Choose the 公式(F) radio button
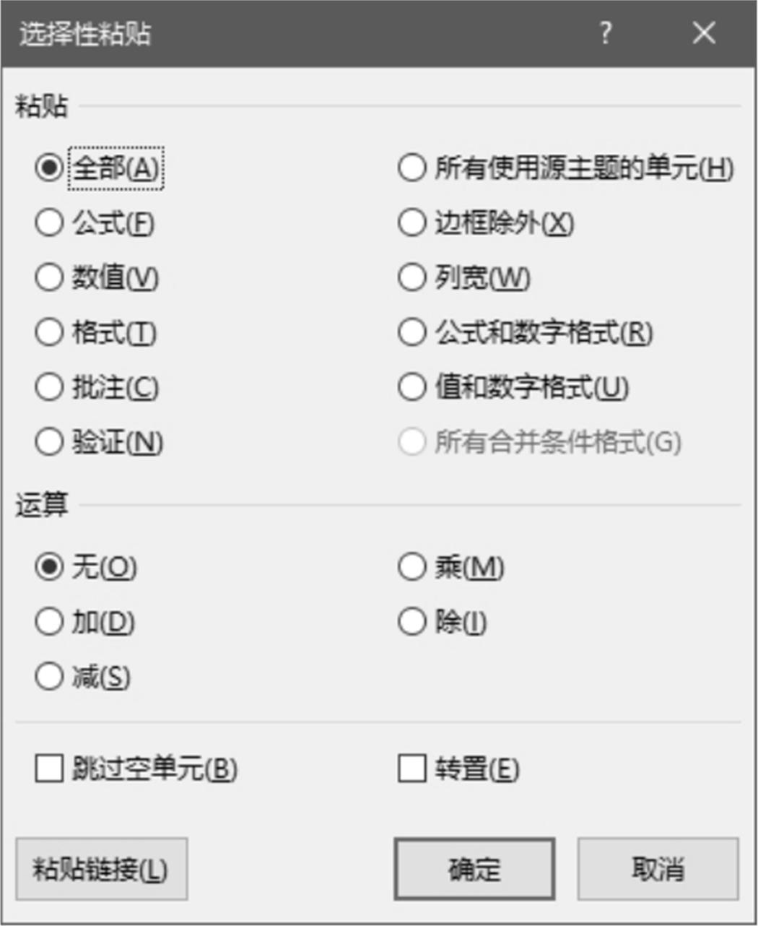The height and width of the screenshot is (926, 758). point(49,222)
